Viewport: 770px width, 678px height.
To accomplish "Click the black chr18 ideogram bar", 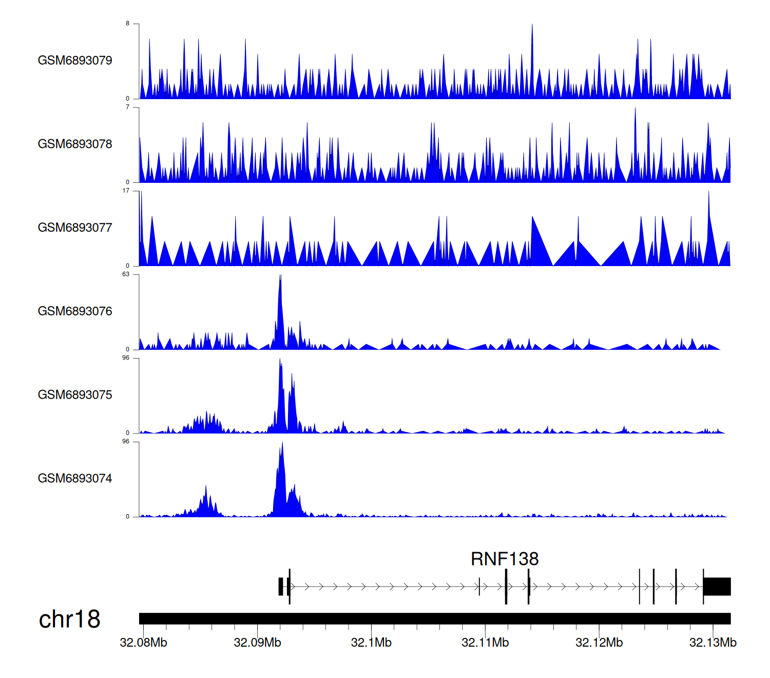I will [434, 618].
